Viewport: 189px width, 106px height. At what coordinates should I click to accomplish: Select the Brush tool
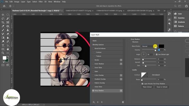3,30
